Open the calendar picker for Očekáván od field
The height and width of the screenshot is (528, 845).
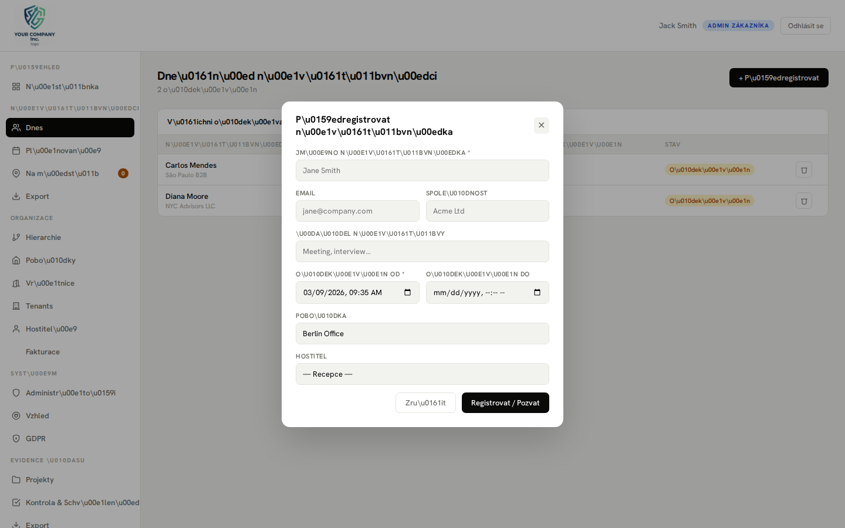[x=407, y=292]
